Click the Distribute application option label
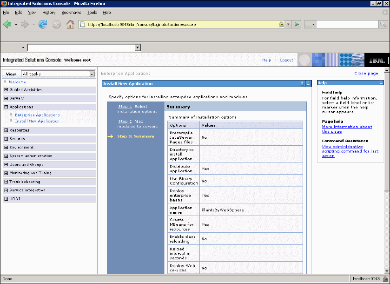Viewport: 390px width, 284px height. tap(181, 169)
